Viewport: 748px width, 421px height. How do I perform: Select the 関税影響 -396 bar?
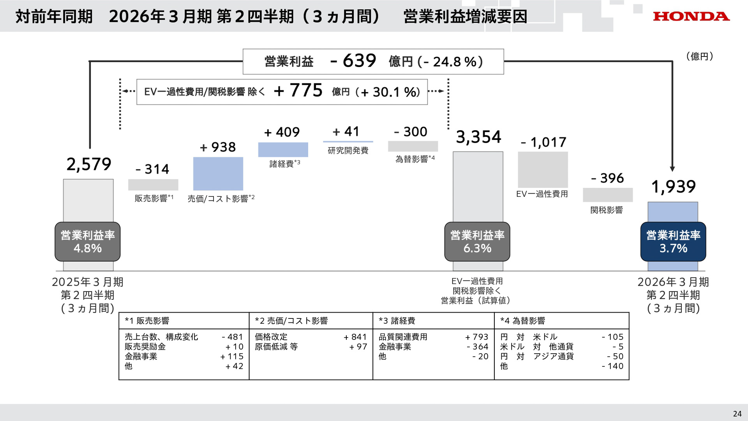608,194
